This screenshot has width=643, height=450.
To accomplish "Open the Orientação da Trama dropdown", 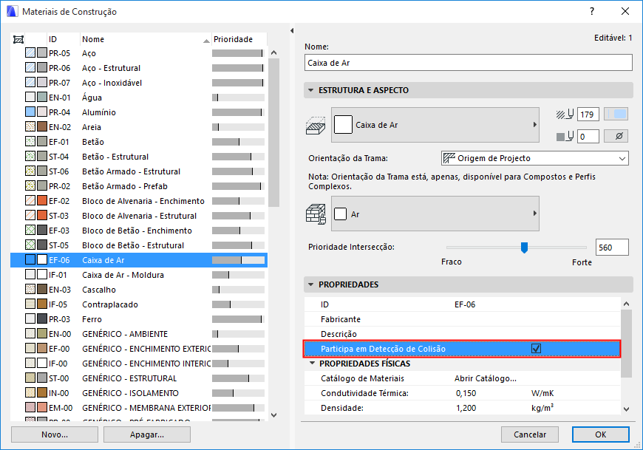I will (535, 158).
